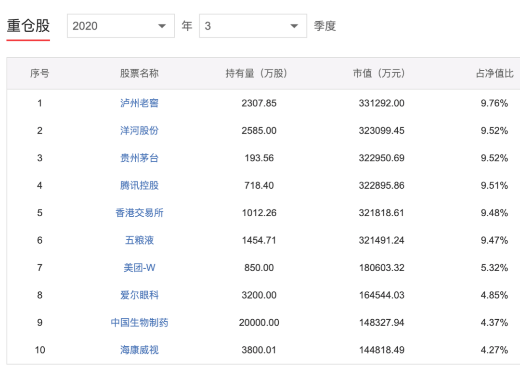Select market value 321491.24

pos(382,240)
